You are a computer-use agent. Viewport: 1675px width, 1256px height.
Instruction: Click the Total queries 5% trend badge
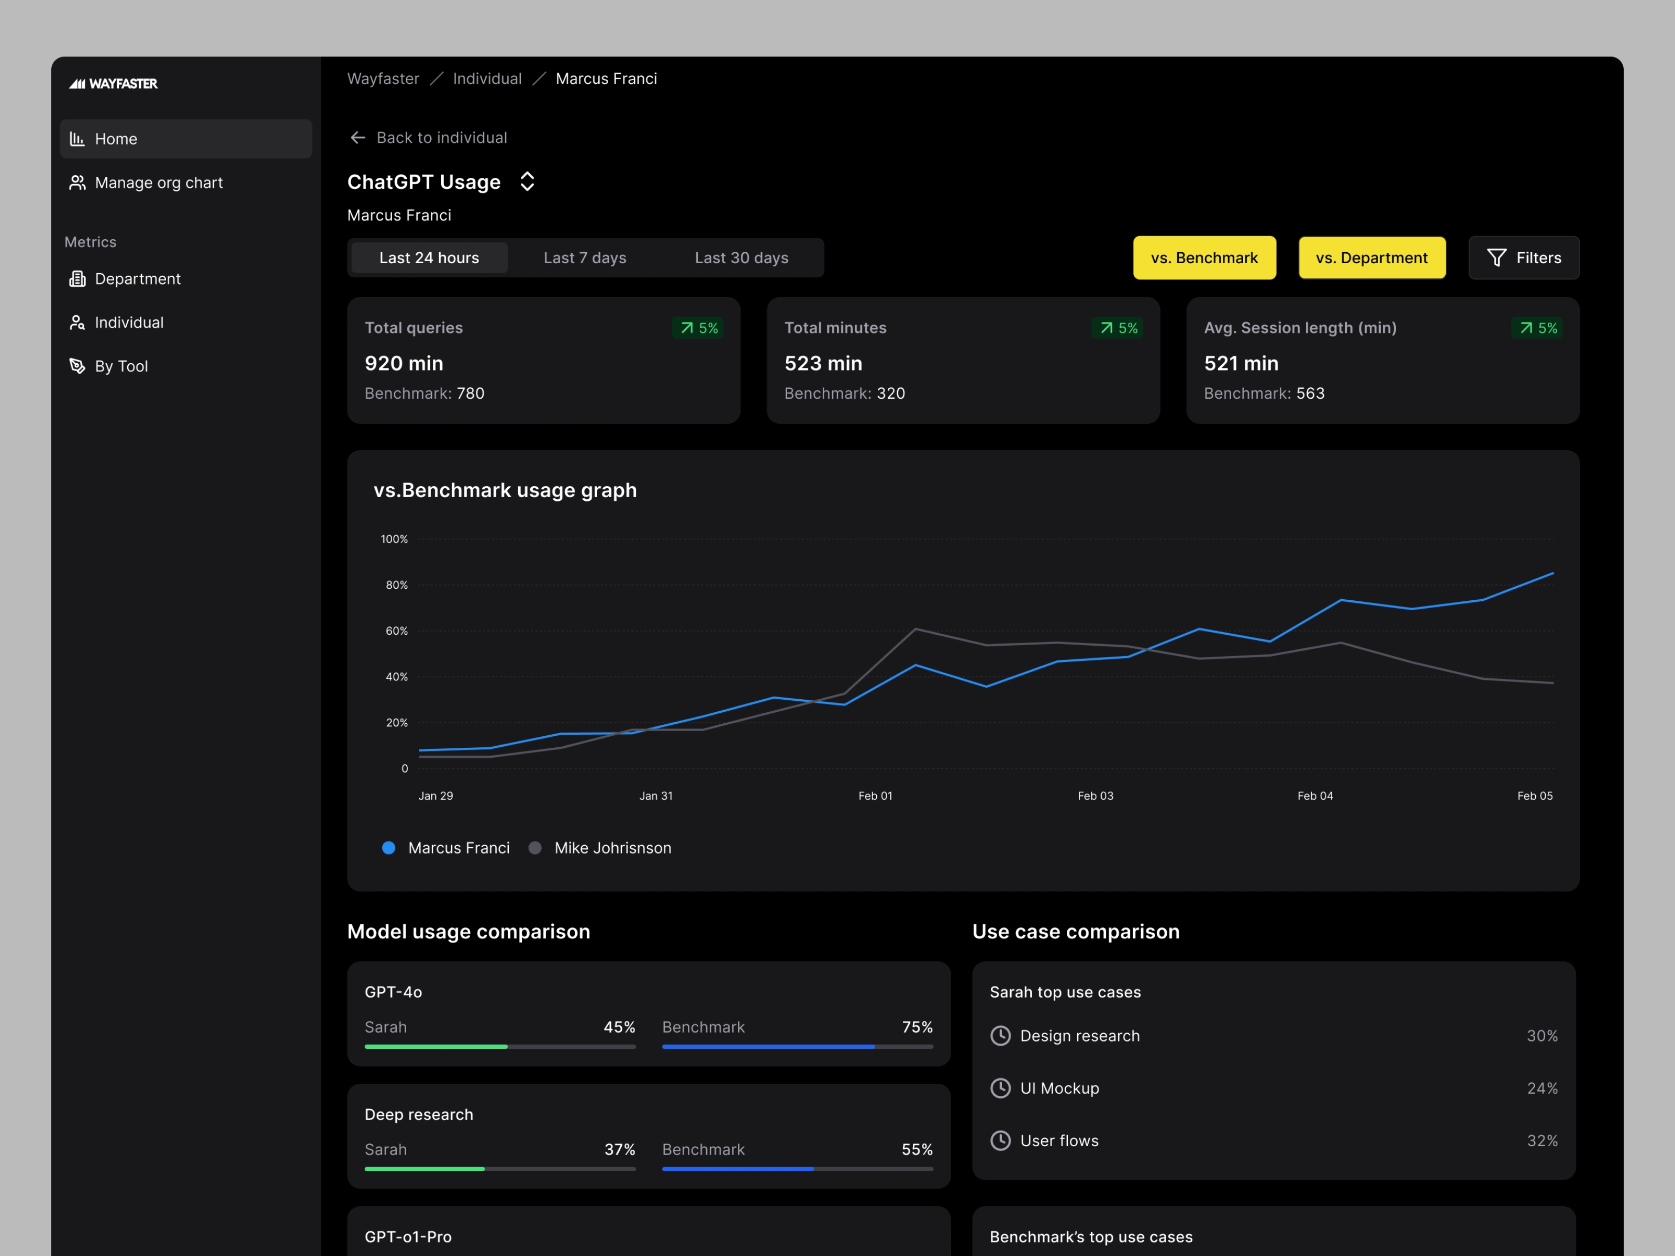pos(697,328)
